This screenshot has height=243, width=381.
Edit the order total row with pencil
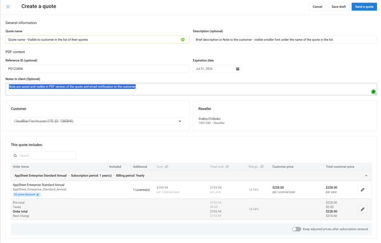coord(362,209)
